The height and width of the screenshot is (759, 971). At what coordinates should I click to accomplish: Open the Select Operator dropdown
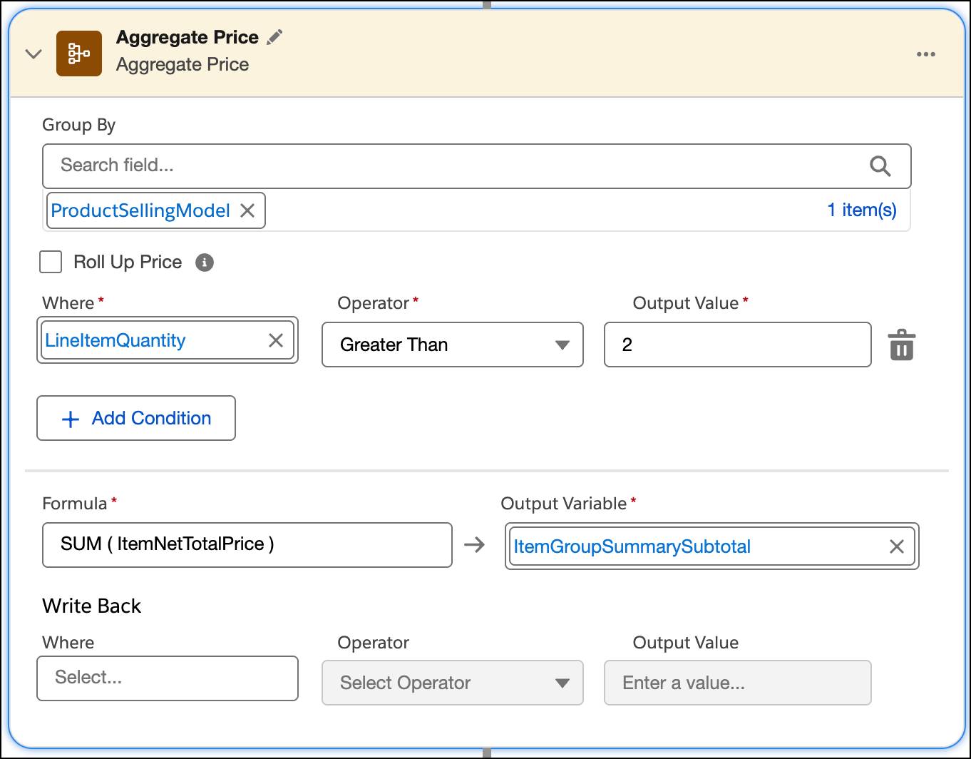(x=453, y=683)
